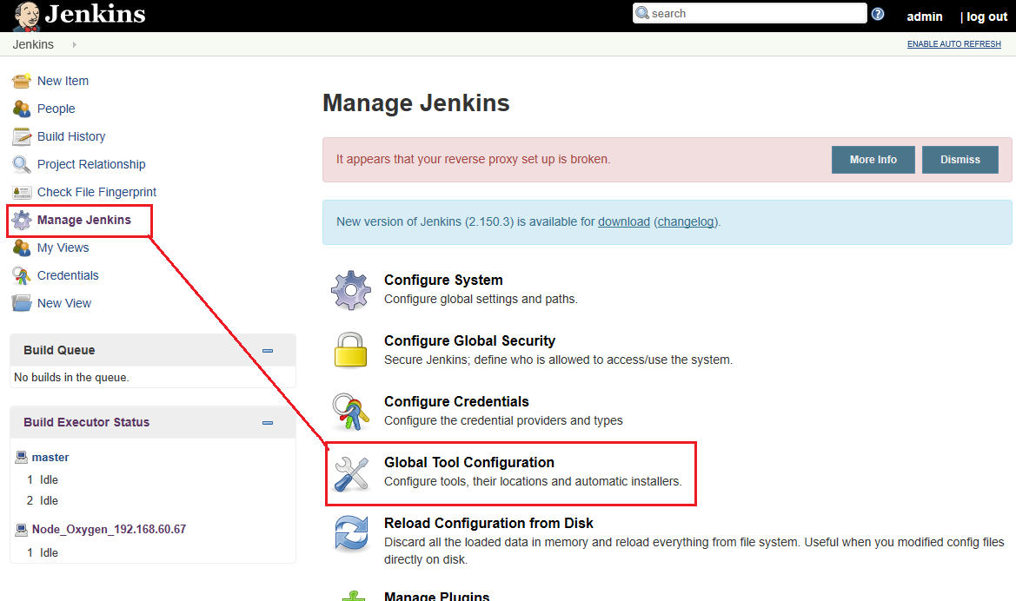Open Project Relationship in the sidebar
Viewport: 1016px width, 601px height.
point(91,164)
